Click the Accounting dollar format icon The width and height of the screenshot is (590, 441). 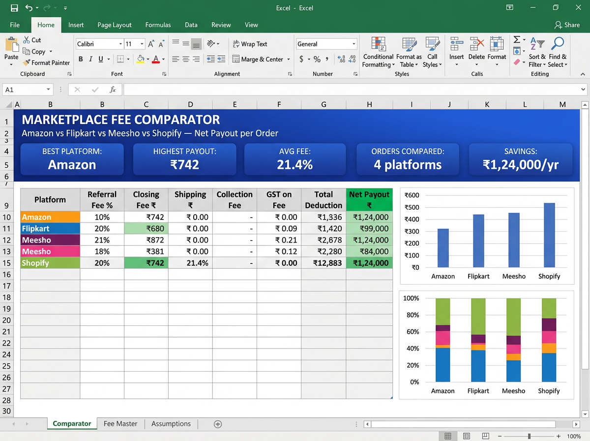pyautogui.click(x=301, y=59)
